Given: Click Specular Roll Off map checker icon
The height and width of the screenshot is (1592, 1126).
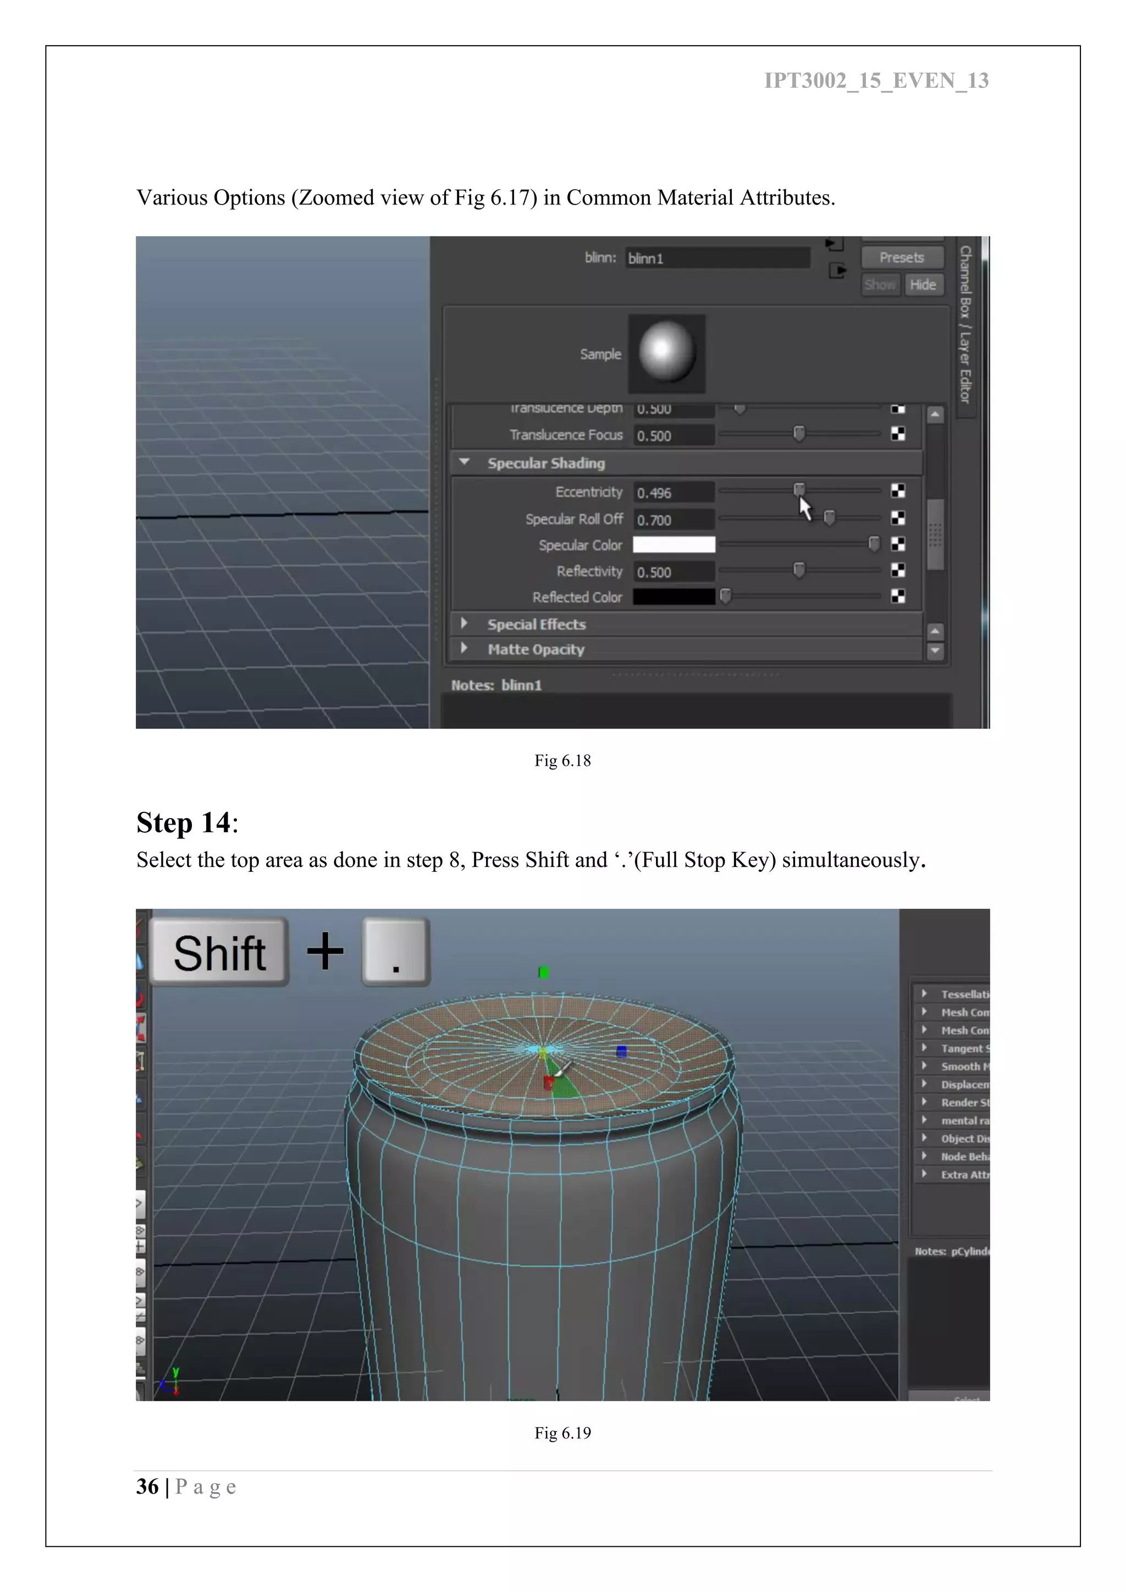Looking at the screenshot, I should click(x=897, y=518).
